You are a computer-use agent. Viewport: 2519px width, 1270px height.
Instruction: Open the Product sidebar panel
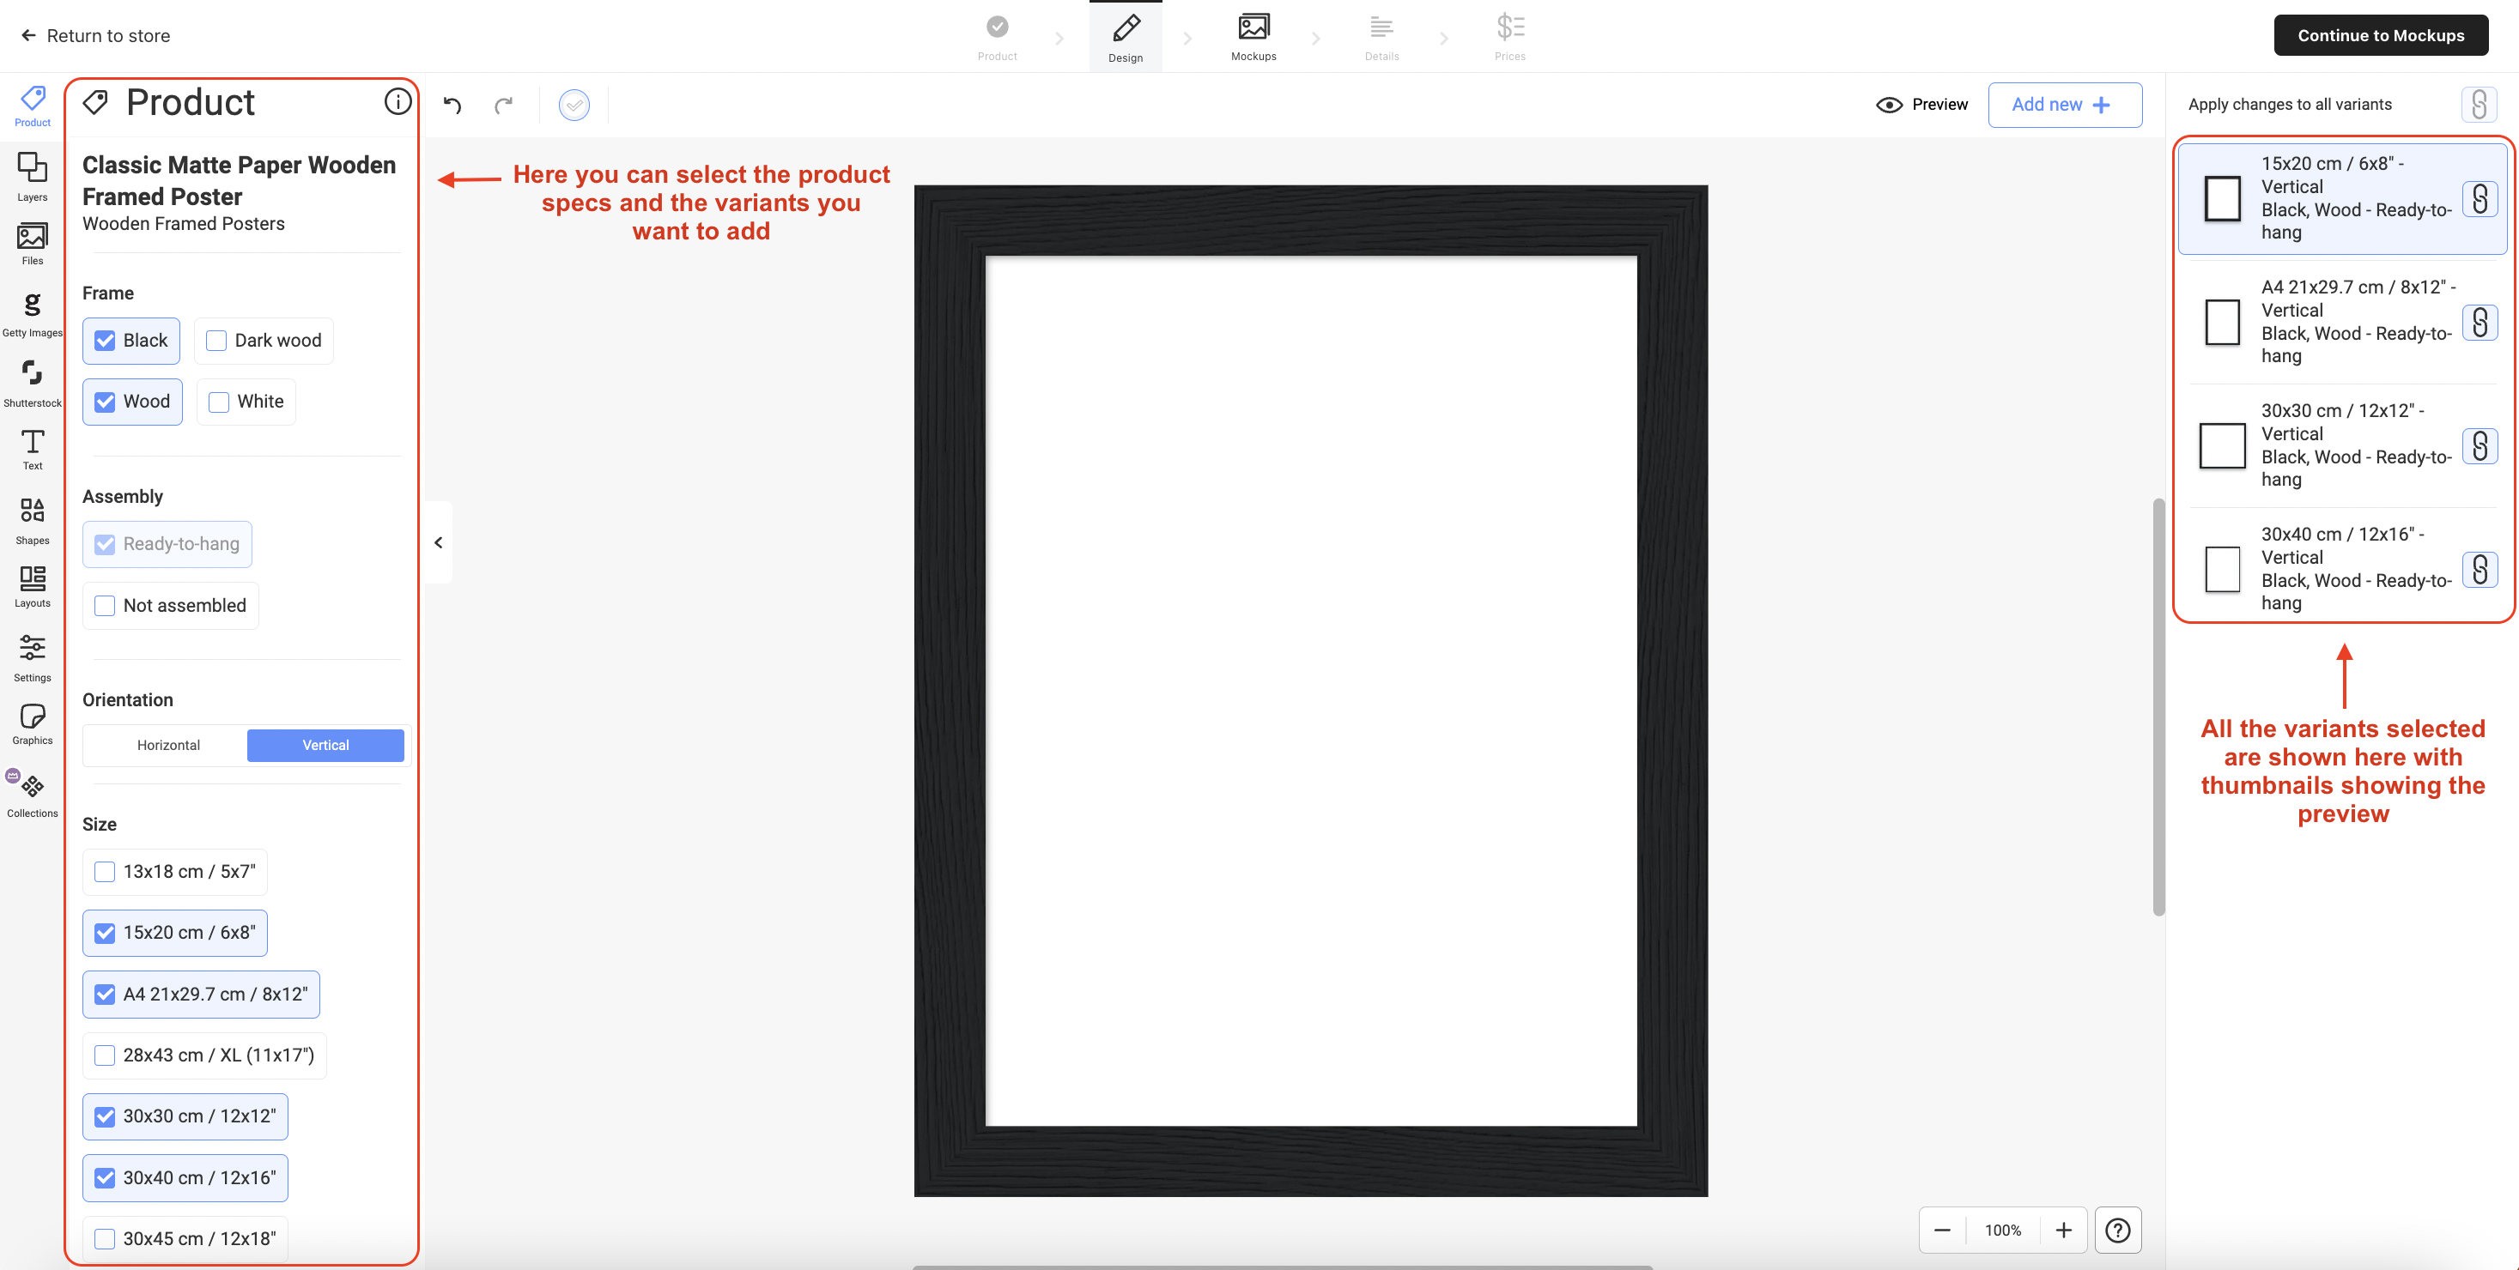[x=33, y=106]
